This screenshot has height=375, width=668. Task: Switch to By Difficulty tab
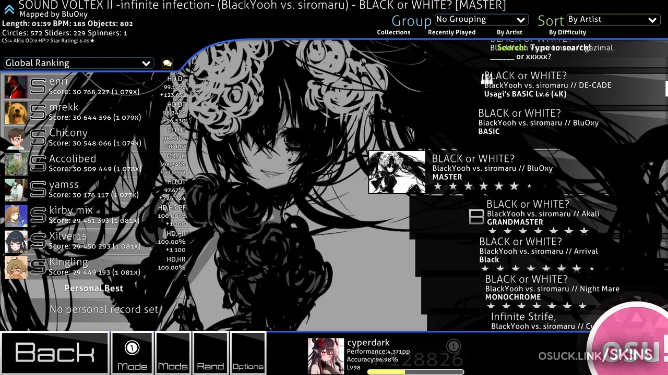tap(567, 32)
